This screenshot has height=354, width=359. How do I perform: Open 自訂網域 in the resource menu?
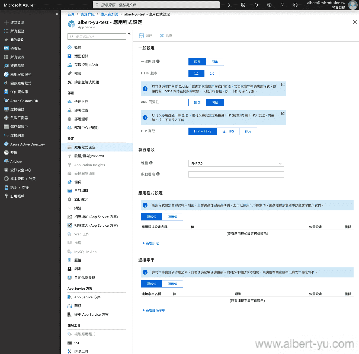(x=81, y=191)
